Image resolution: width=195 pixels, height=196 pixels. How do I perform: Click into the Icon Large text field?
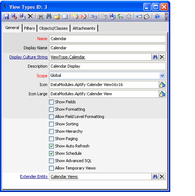click(x=104, y=94)
